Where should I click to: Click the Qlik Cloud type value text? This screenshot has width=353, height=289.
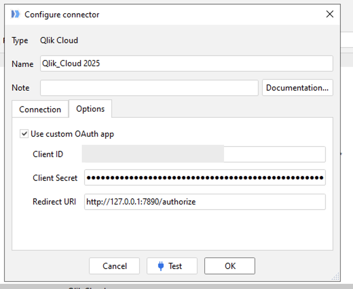[59, 40]
